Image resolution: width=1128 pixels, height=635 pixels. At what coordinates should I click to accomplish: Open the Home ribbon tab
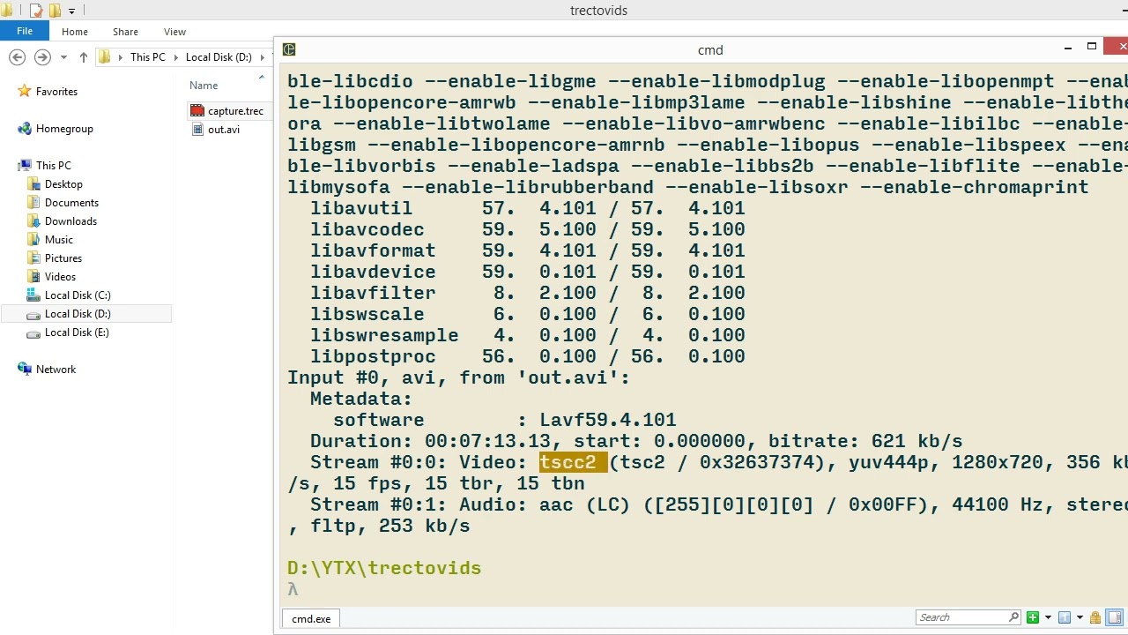coord(75,31)
